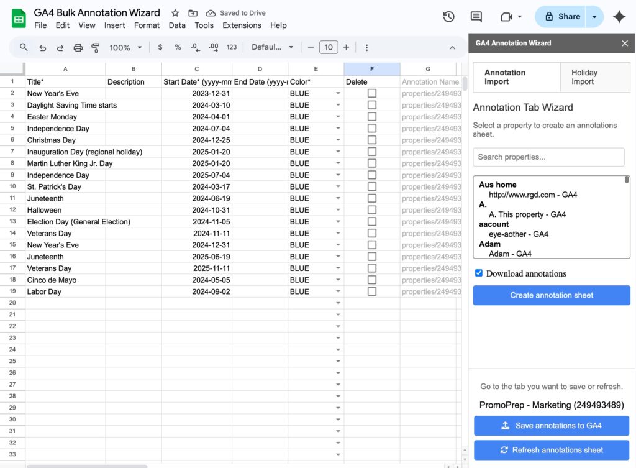Switch to the Annotation Import tab
Image resolution: width=636 pixels, height=468 pixels.
[x=516, y=77]
